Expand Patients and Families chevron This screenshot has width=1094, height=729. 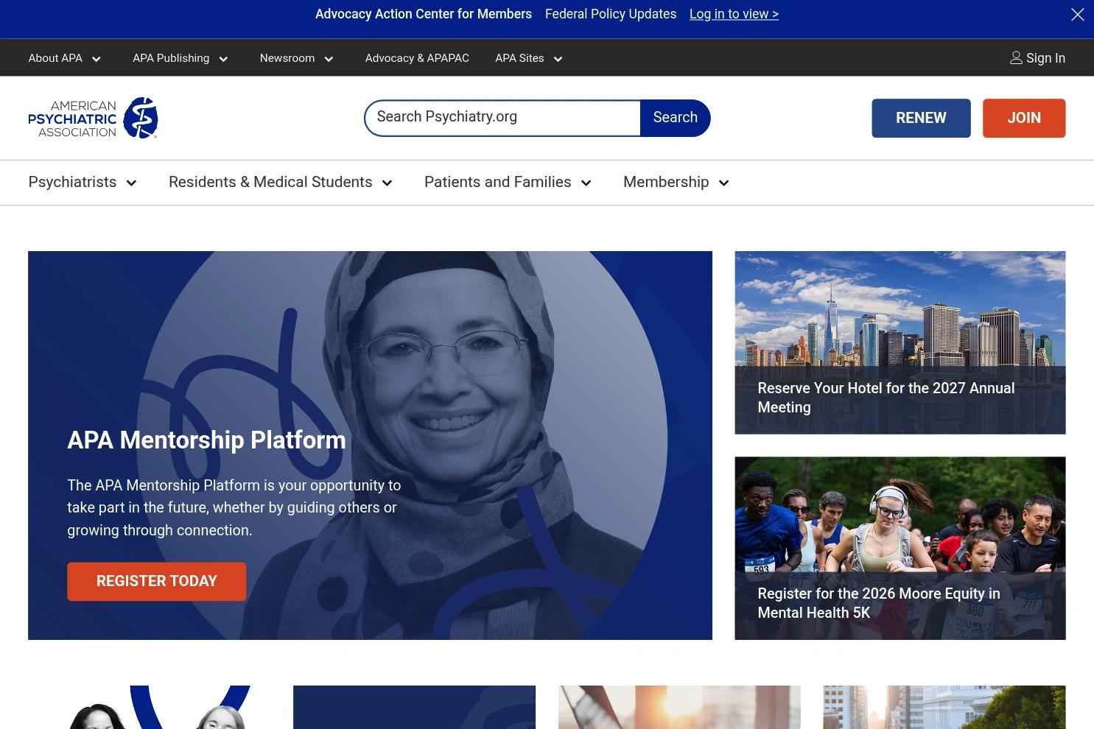pyautogui.click(x=586, y=183)
